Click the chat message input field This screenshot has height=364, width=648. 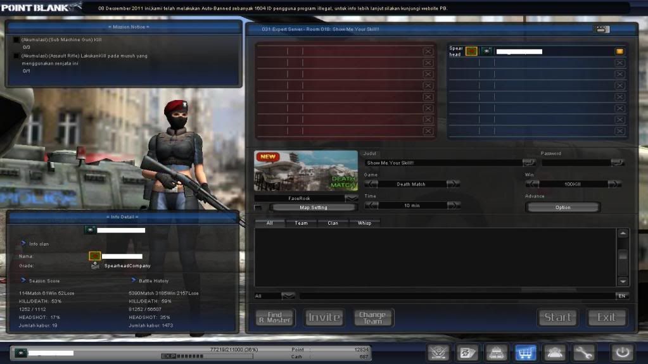point(457,296)
